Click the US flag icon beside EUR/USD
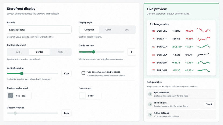The width and height of the screenshot is (223, 125). 154,31
